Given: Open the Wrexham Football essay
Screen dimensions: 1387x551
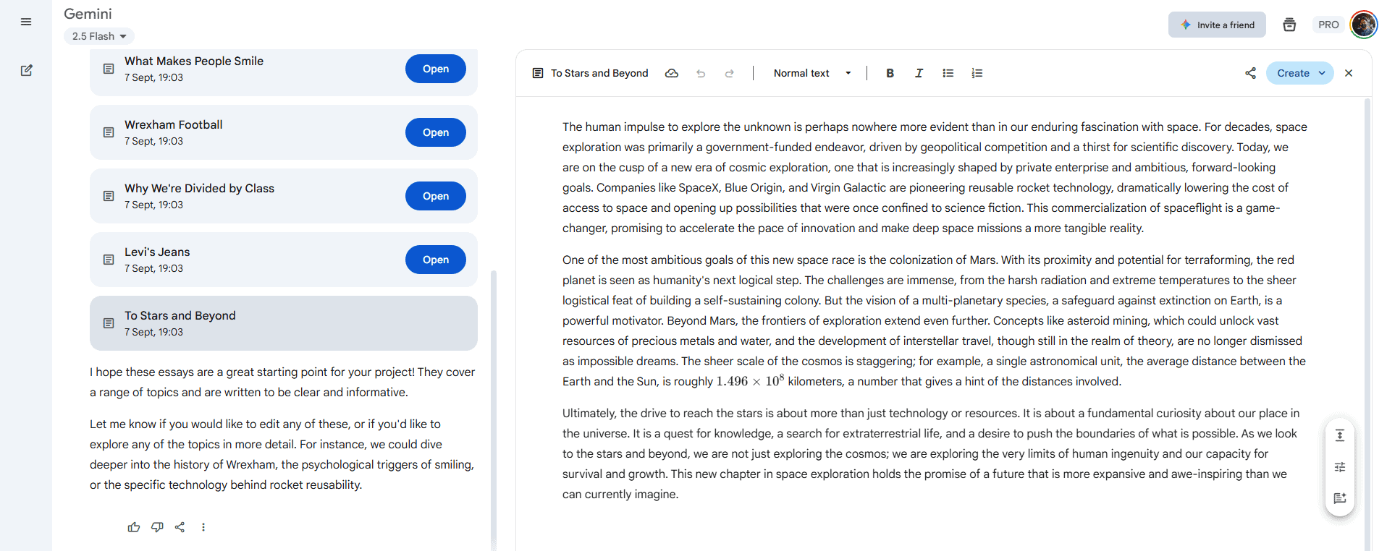Looking at the screenshot, I should click(435, 132).
